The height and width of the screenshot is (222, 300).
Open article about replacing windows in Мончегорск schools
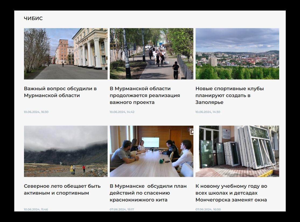click(231, 193)
